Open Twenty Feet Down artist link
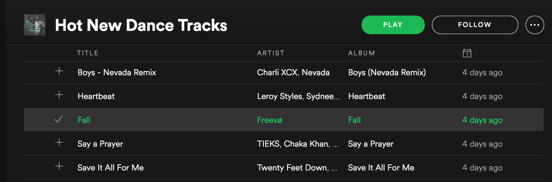The height and width of the screenshot is (182, 552). tap(293, 168)
